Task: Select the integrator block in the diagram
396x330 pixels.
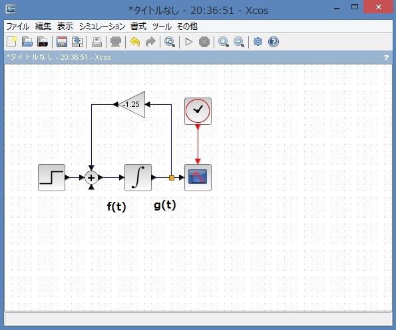Action: click(x=138, y=177)
